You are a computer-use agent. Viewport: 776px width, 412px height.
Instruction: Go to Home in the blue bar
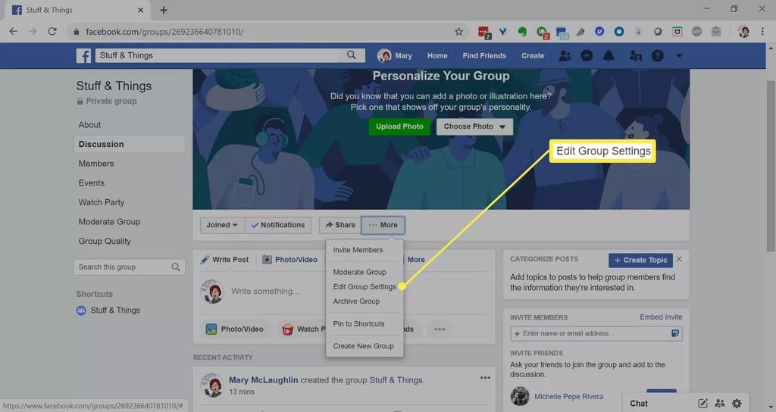click(437, 56)
